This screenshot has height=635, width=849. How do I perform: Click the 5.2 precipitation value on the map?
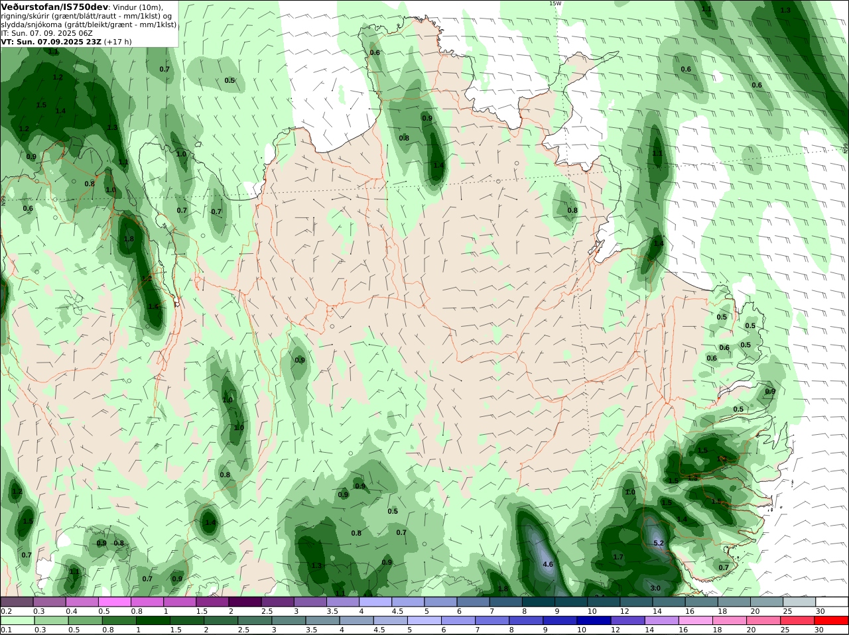pos(659,544)
